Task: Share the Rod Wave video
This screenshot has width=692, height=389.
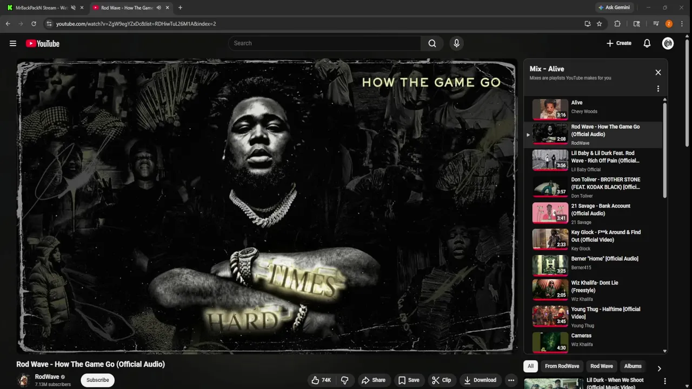Action: 374,380
